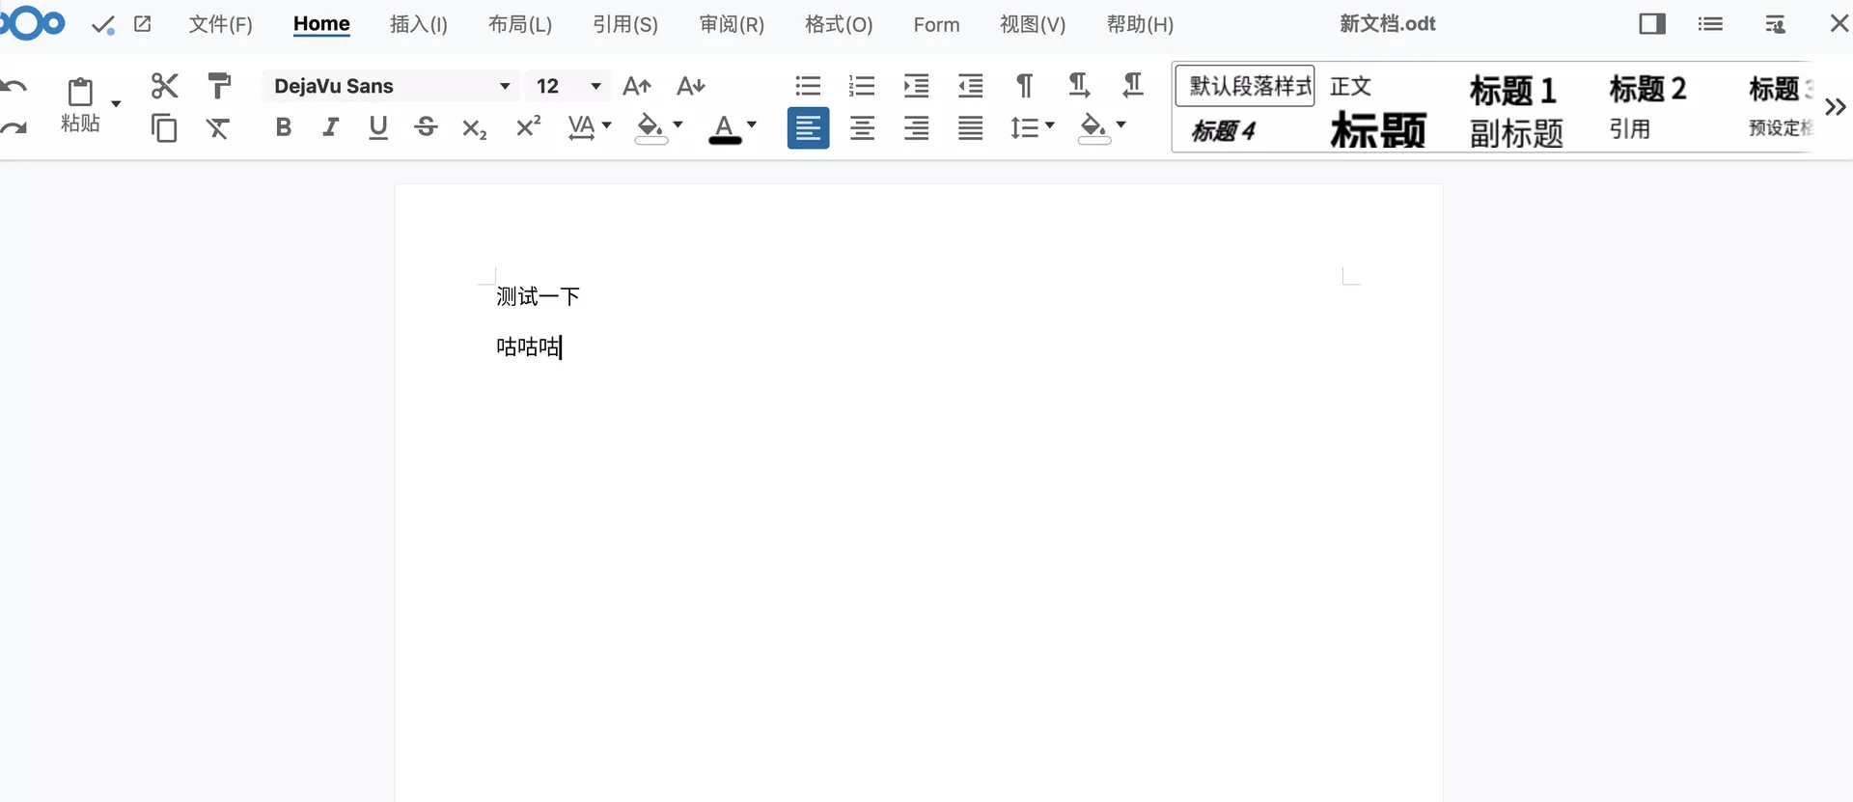Viewport: 1853px width, 802px height.
Task: Open the 审阅(R) tab
Action: click(x=732, y=24)
